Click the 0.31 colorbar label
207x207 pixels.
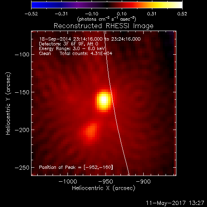pyautogui.click(x=152, y=14)
